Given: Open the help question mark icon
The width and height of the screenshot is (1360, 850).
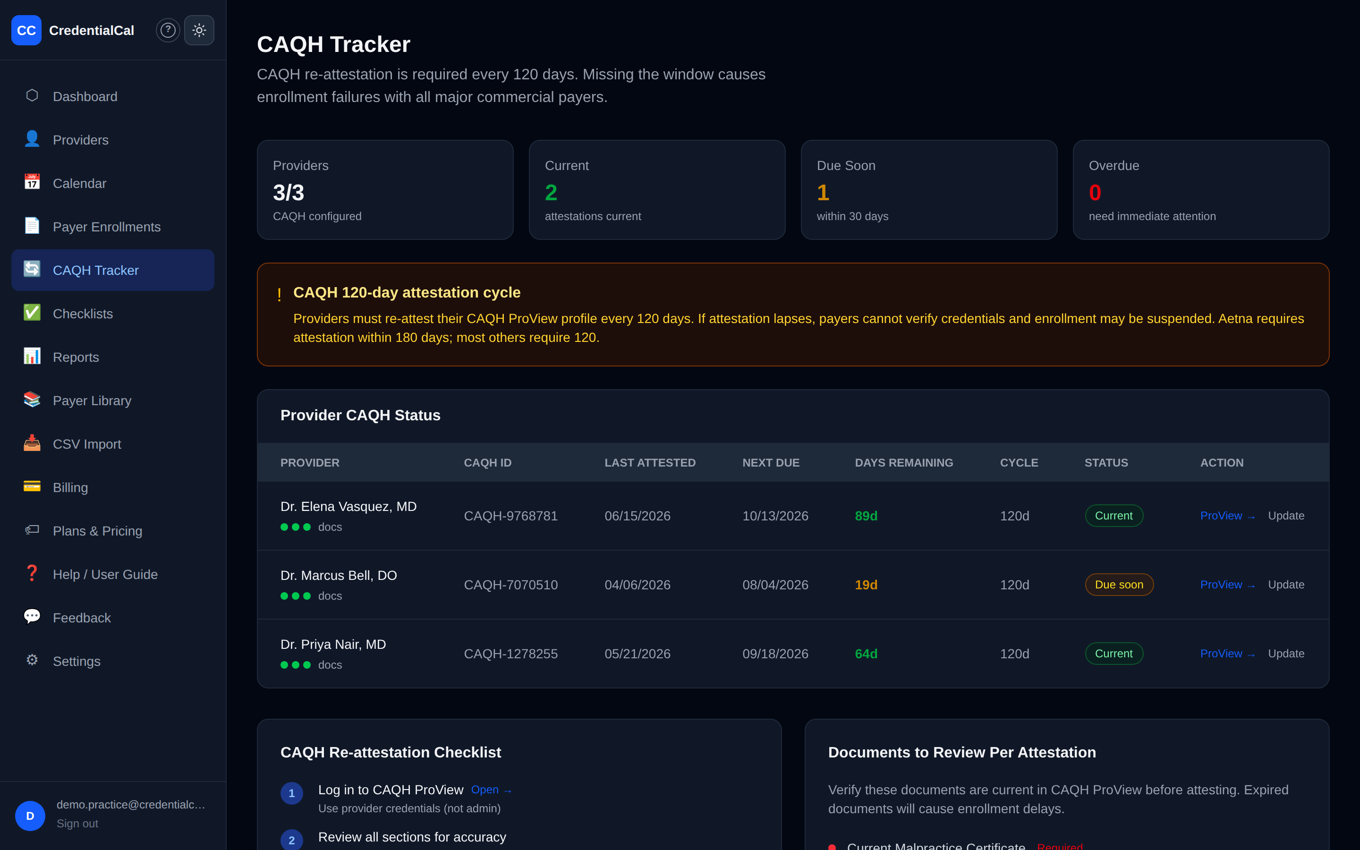Looking at the screenshot, I should (x=168, y=30).
